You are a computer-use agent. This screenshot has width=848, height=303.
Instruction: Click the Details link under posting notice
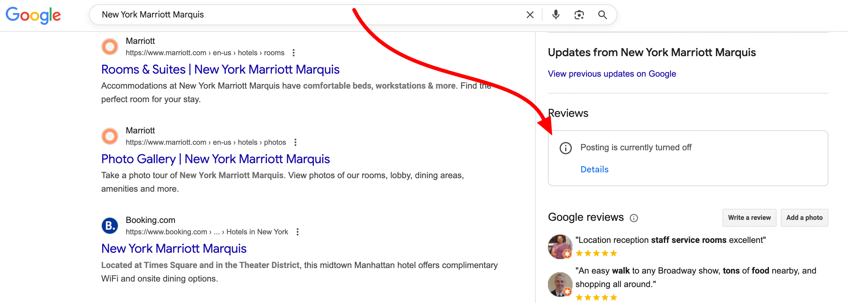[594, 169]
